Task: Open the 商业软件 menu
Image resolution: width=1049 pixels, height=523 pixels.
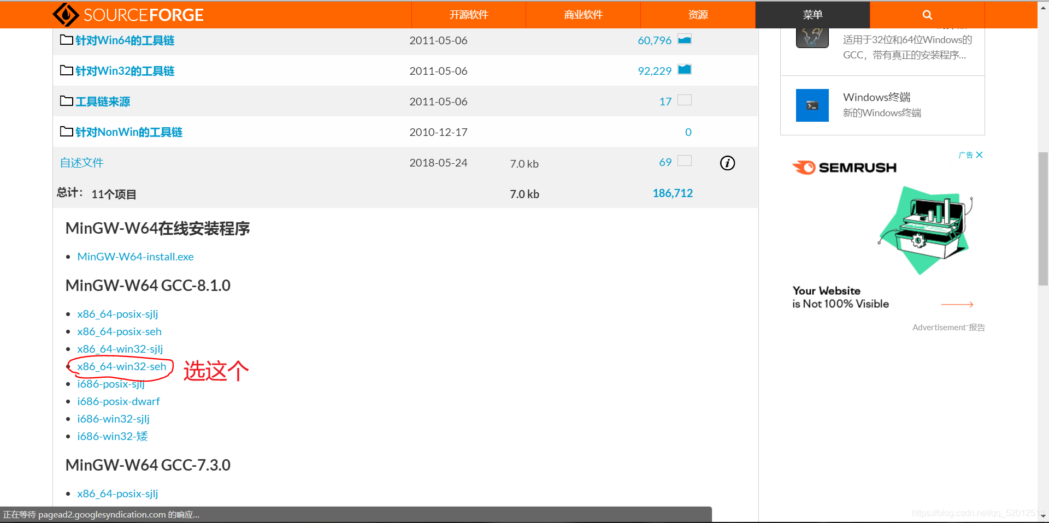Action: [584, 15]
